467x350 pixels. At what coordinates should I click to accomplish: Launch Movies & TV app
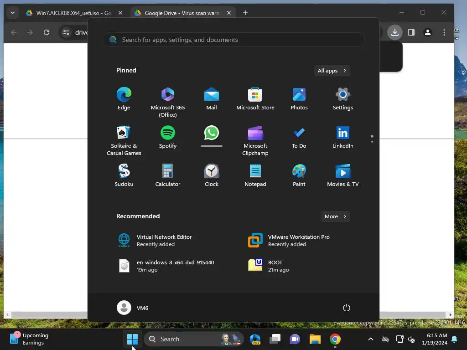coord(343,175)
